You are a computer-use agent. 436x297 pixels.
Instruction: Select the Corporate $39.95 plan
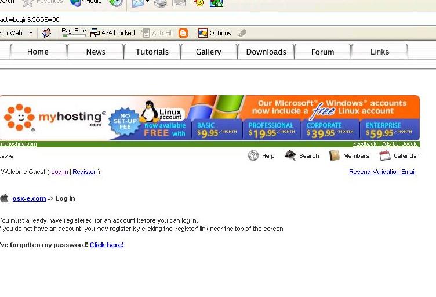point(330,129)
